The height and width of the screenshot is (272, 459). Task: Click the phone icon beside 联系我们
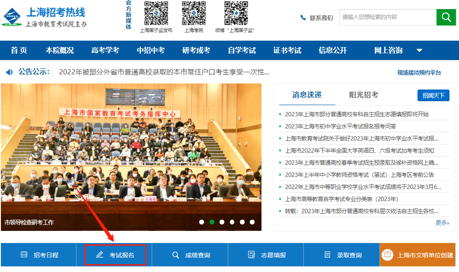point(303,18)
